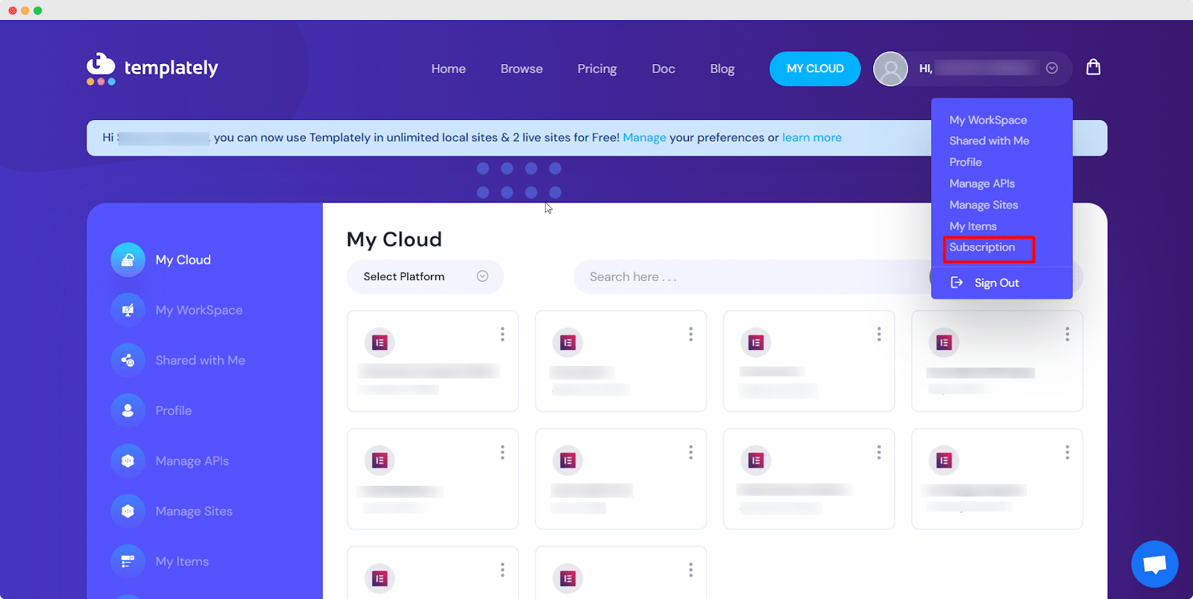1193x599 pixels.
Task: Open kebab menu on top-row third card
Action: [x=879, y=335]
